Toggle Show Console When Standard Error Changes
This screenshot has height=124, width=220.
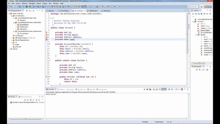coord(165,89)
